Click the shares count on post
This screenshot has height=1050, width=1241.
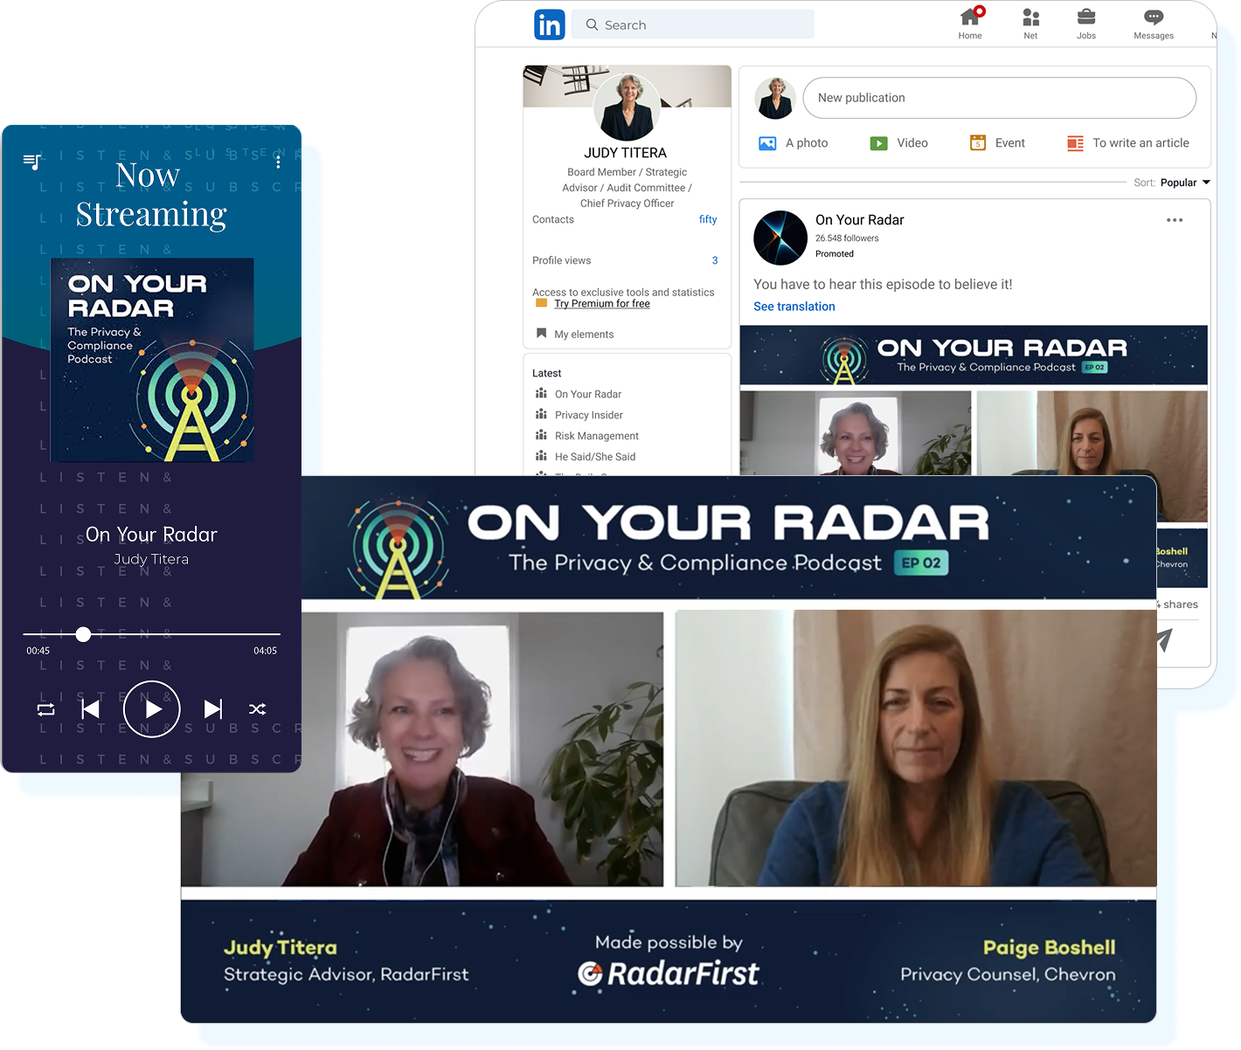point(1177,604)
